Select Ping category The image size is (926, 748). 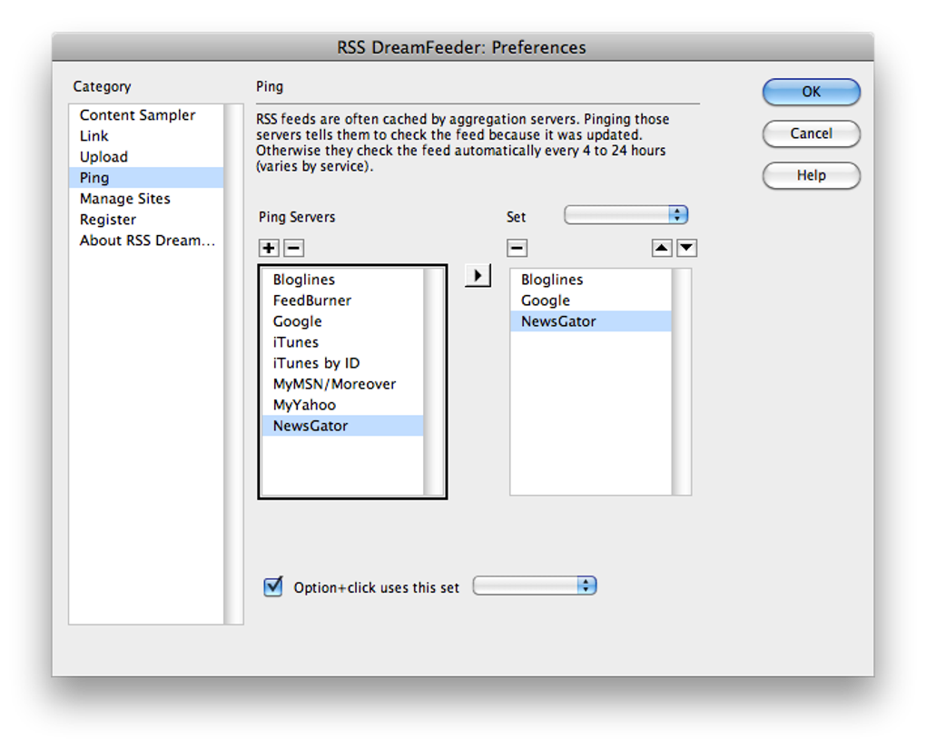point(146,178)
